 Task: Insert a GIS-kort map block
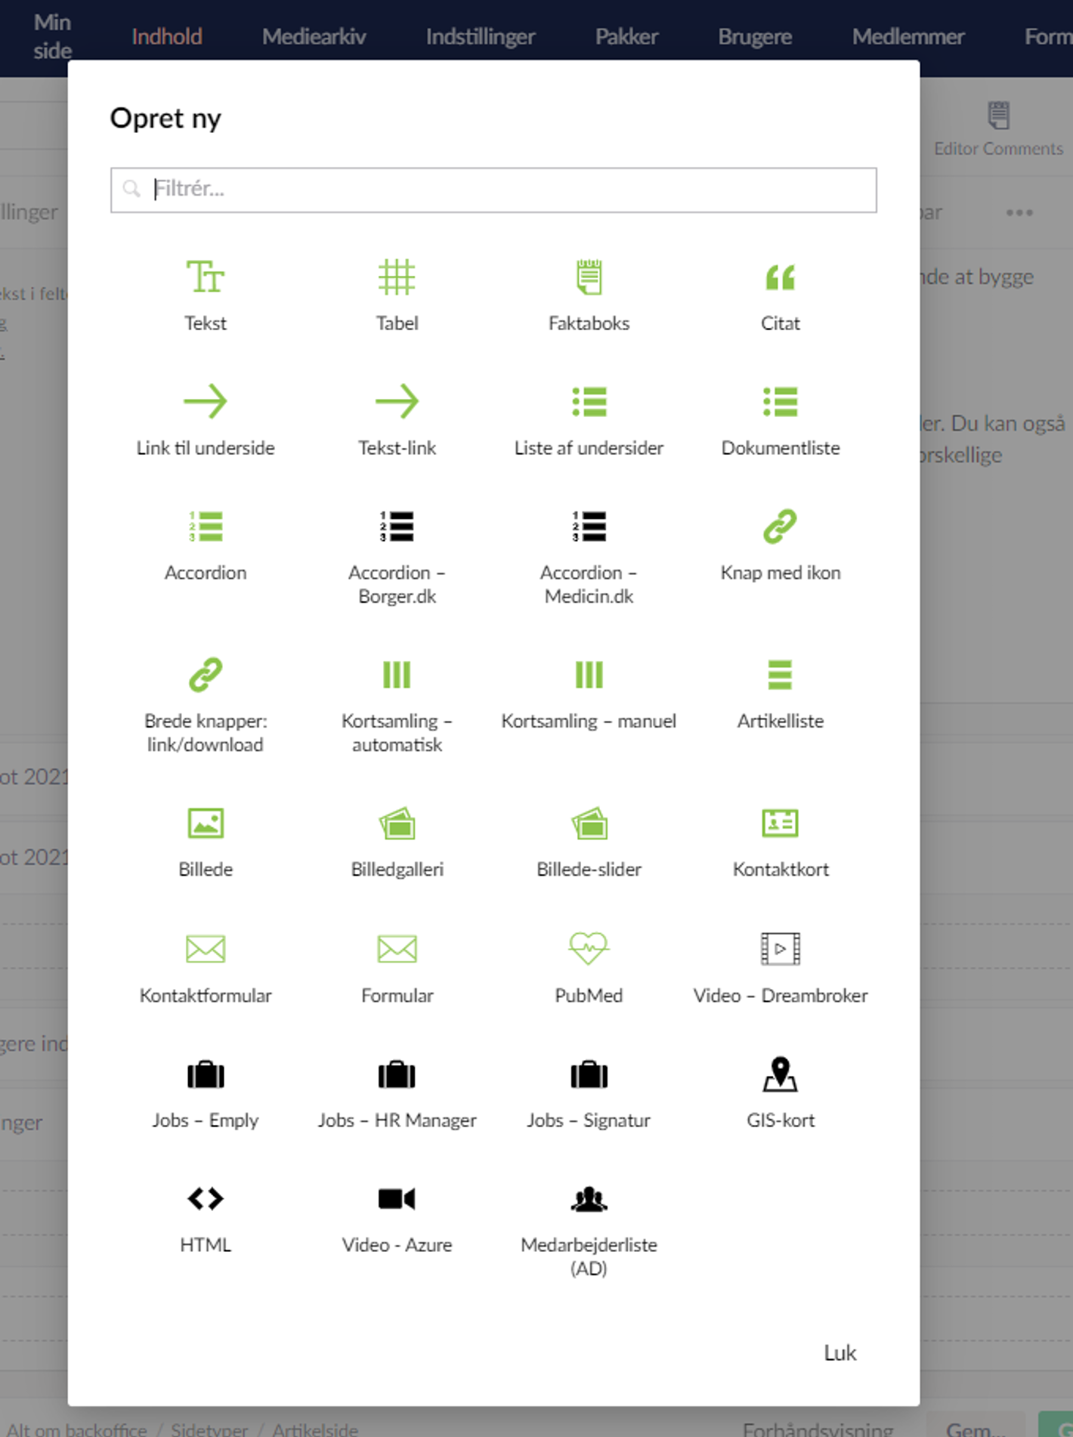pos(780,1074)
